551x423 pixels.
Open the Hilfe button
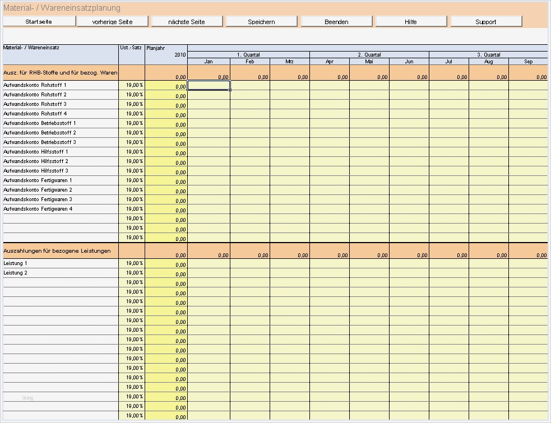(411, 21)
